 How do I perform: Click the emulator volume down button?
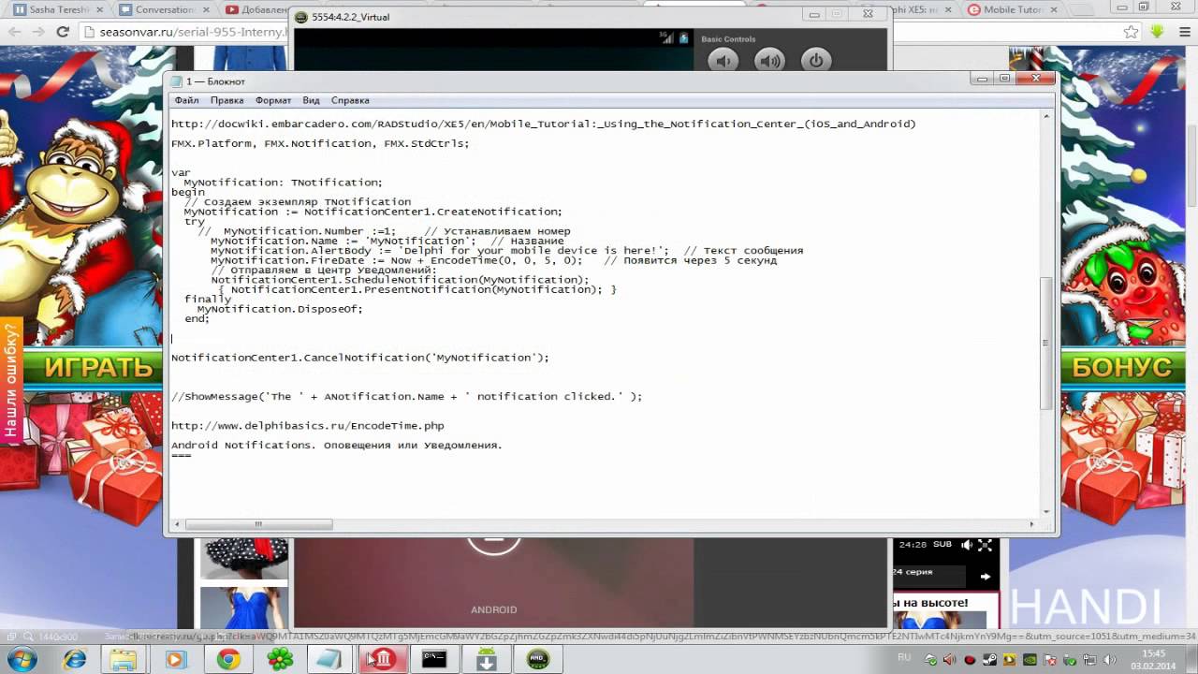click(723, 62)
